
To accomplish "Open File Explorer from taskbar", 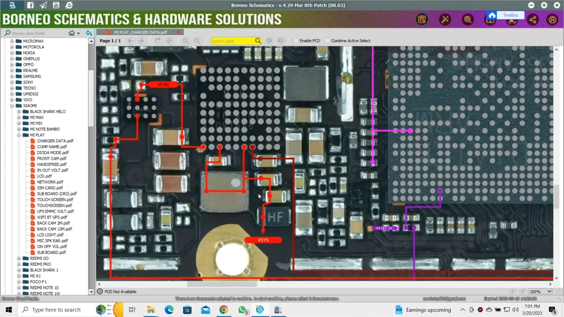I will click(x=151, y=310).
